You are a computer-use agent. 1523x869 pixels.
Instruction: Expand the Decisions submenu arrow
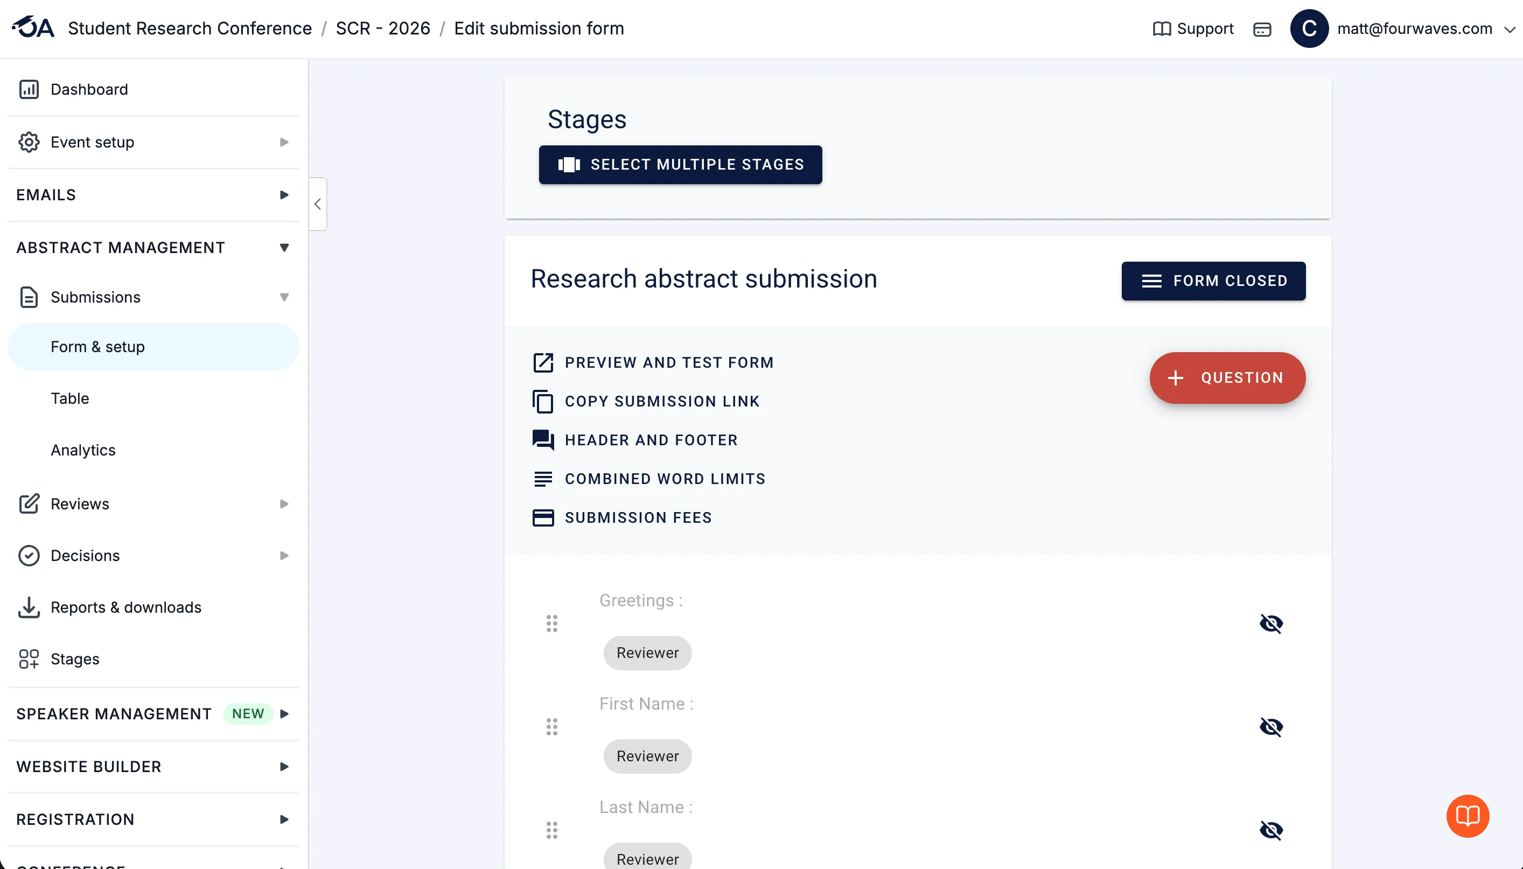[284, 556]
